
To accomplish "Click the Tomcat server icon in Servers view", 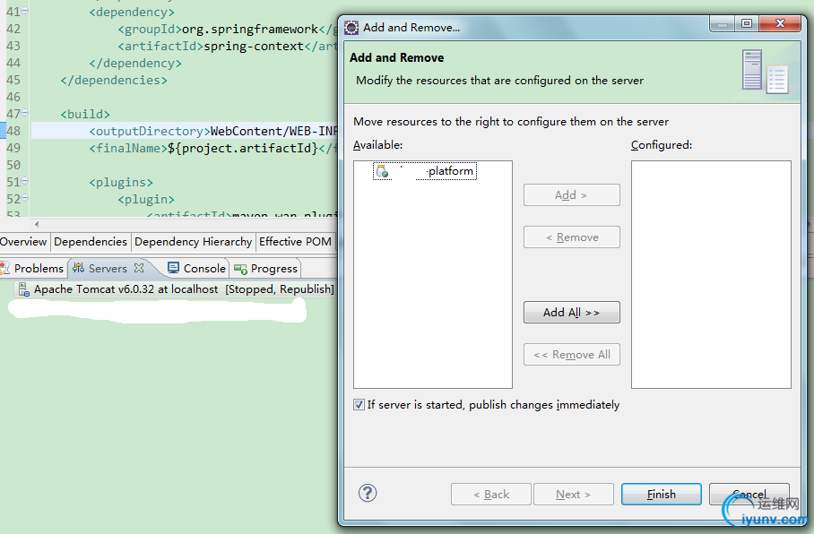I will point(24,289).
